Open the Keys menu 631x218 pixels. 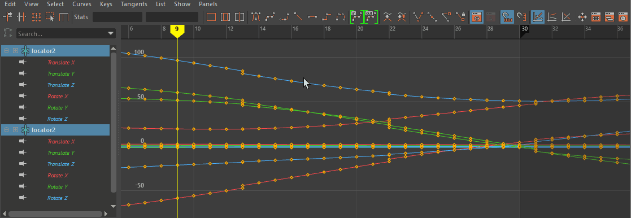coord(106,4)
